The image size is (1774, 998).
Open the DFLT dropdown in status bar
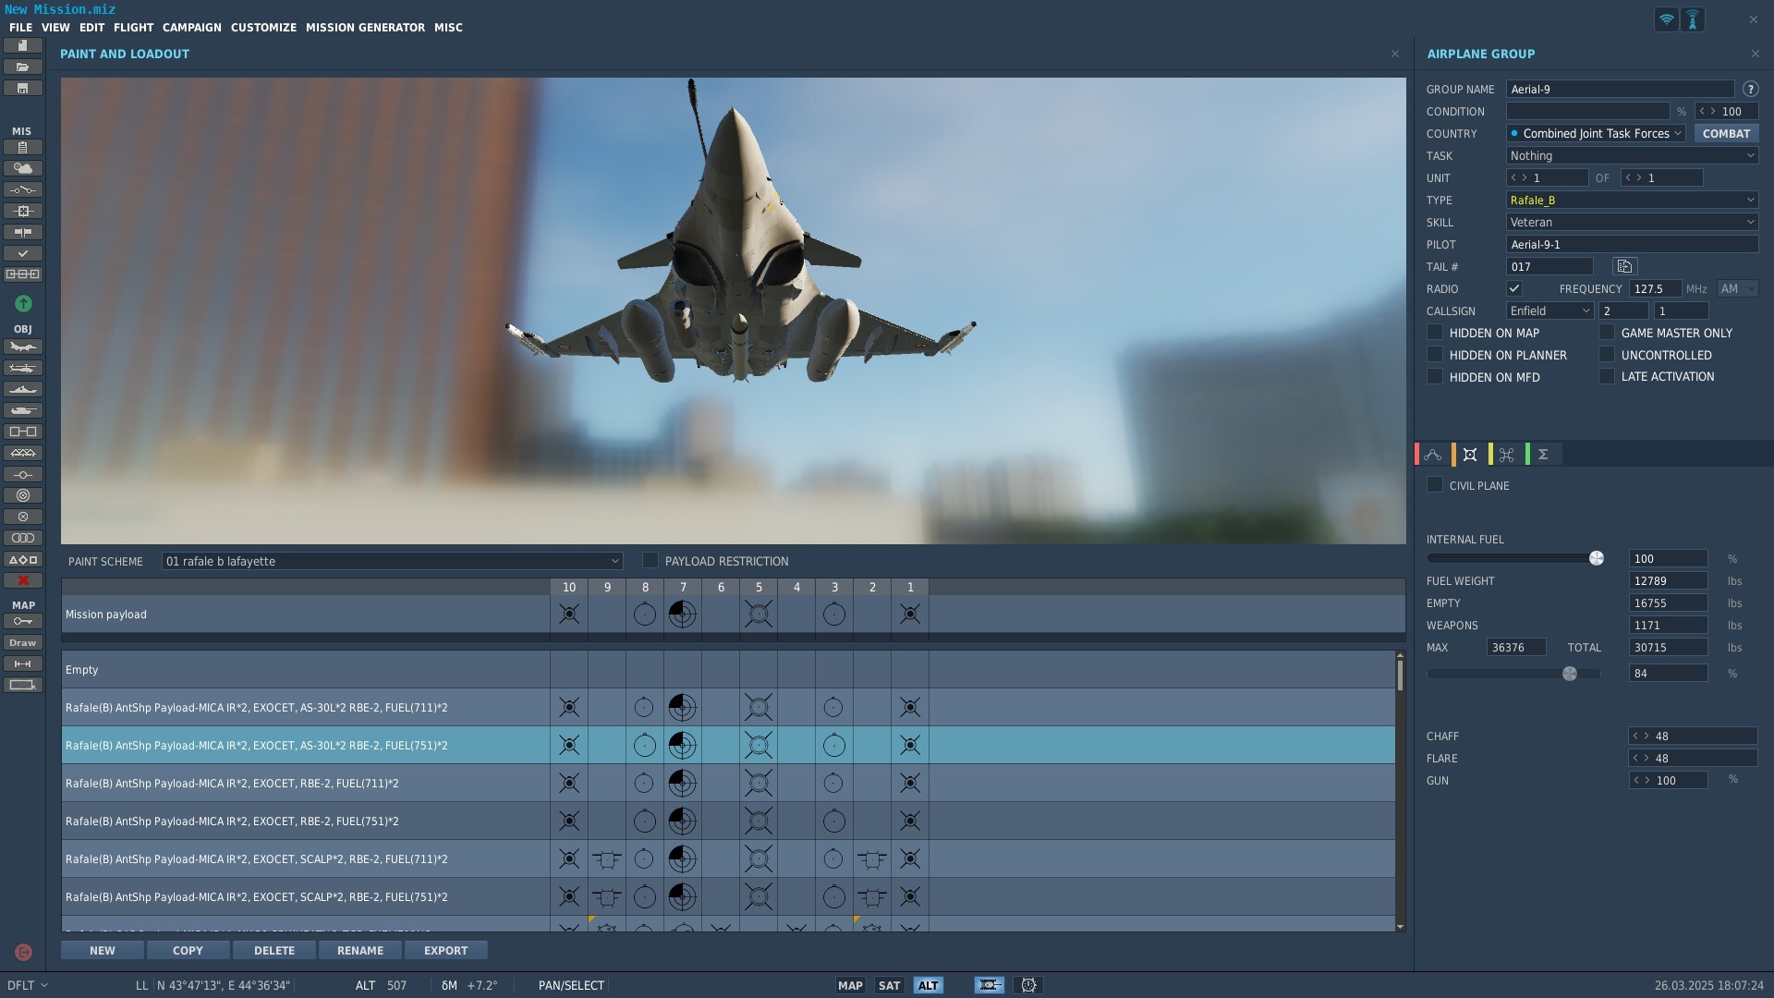tap(28, 985)
